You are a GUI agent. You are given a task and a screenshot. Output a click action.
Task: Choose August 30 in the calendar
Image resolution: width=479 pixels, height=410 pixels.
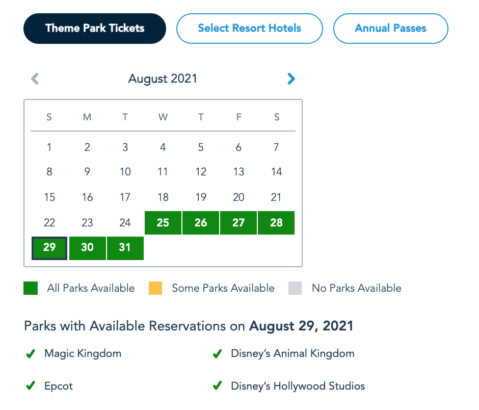(x=88, y=248)
